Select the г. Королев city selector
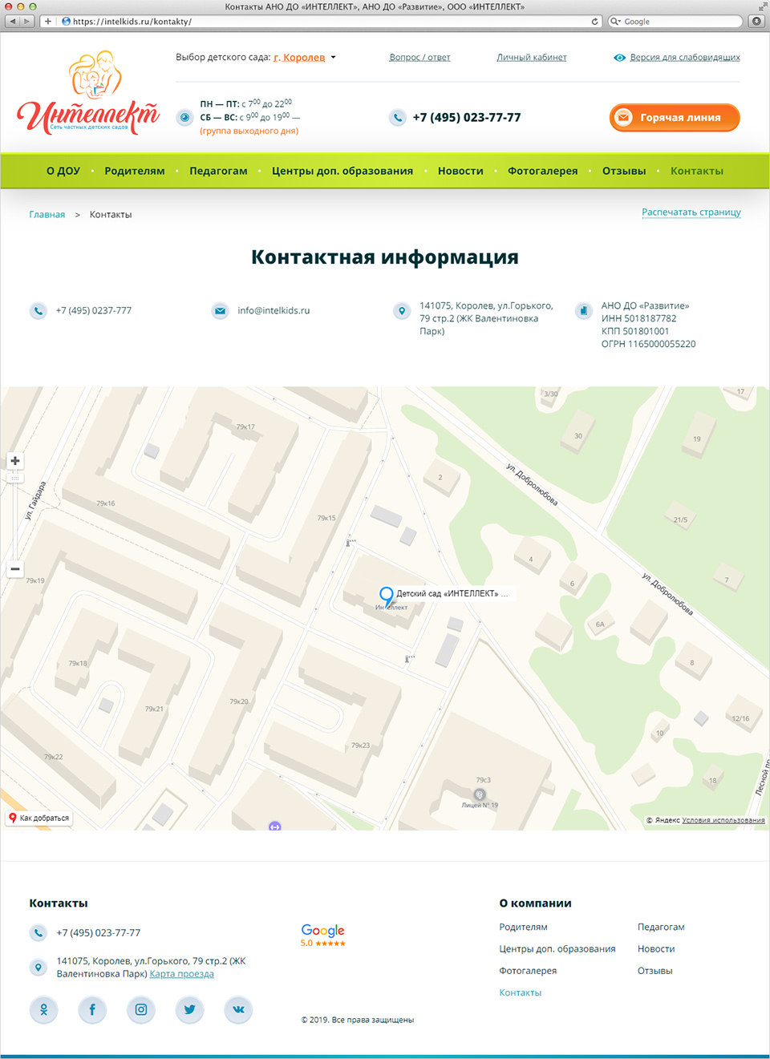 click(299, 58)
